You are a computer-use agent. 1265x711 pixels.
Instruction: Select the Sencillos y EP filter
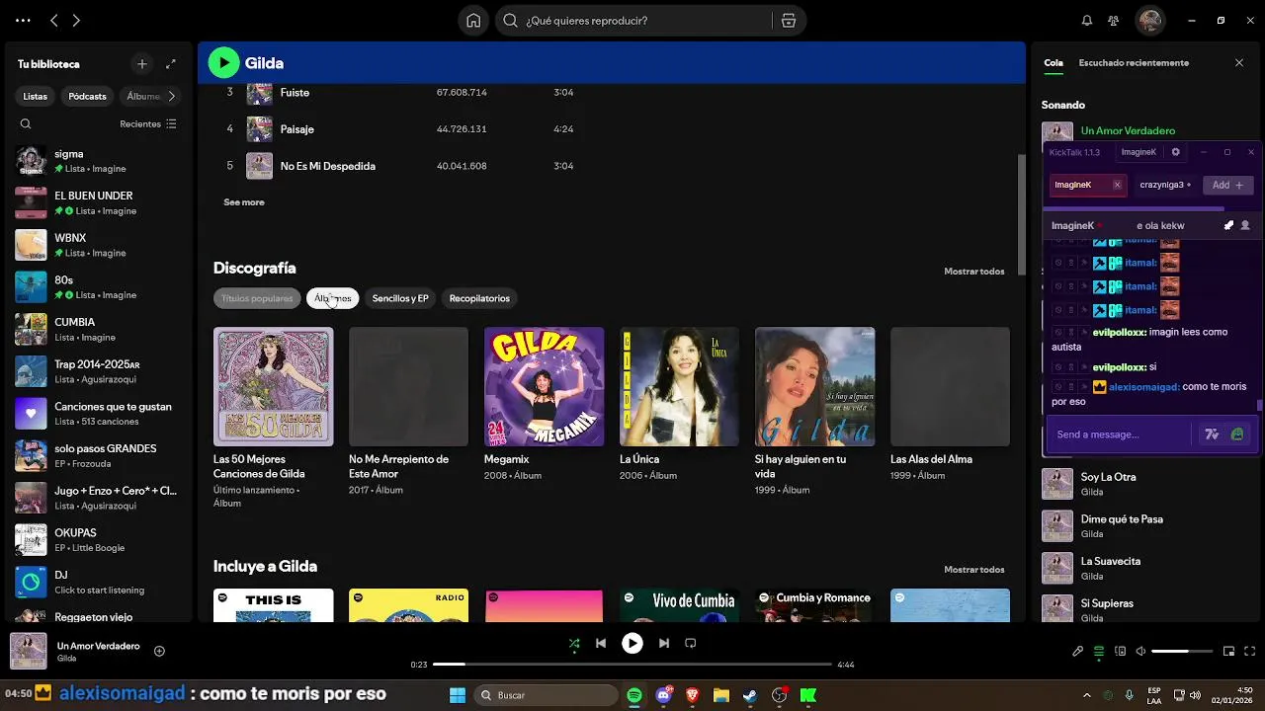(x=400, y=298)
